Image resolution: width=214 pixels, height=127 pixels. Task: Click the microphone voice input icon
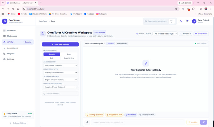[x=87, y=122]
